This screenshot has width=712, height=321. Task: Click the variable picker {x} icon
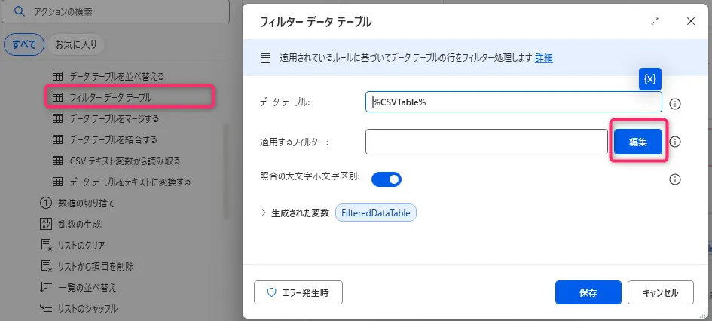[x=650, y=79]
